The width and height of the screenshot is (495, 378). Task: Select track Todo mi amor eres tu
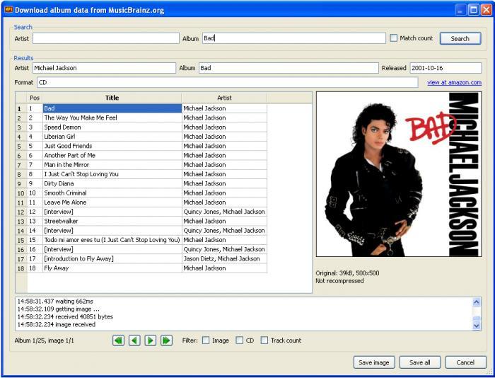112,240
